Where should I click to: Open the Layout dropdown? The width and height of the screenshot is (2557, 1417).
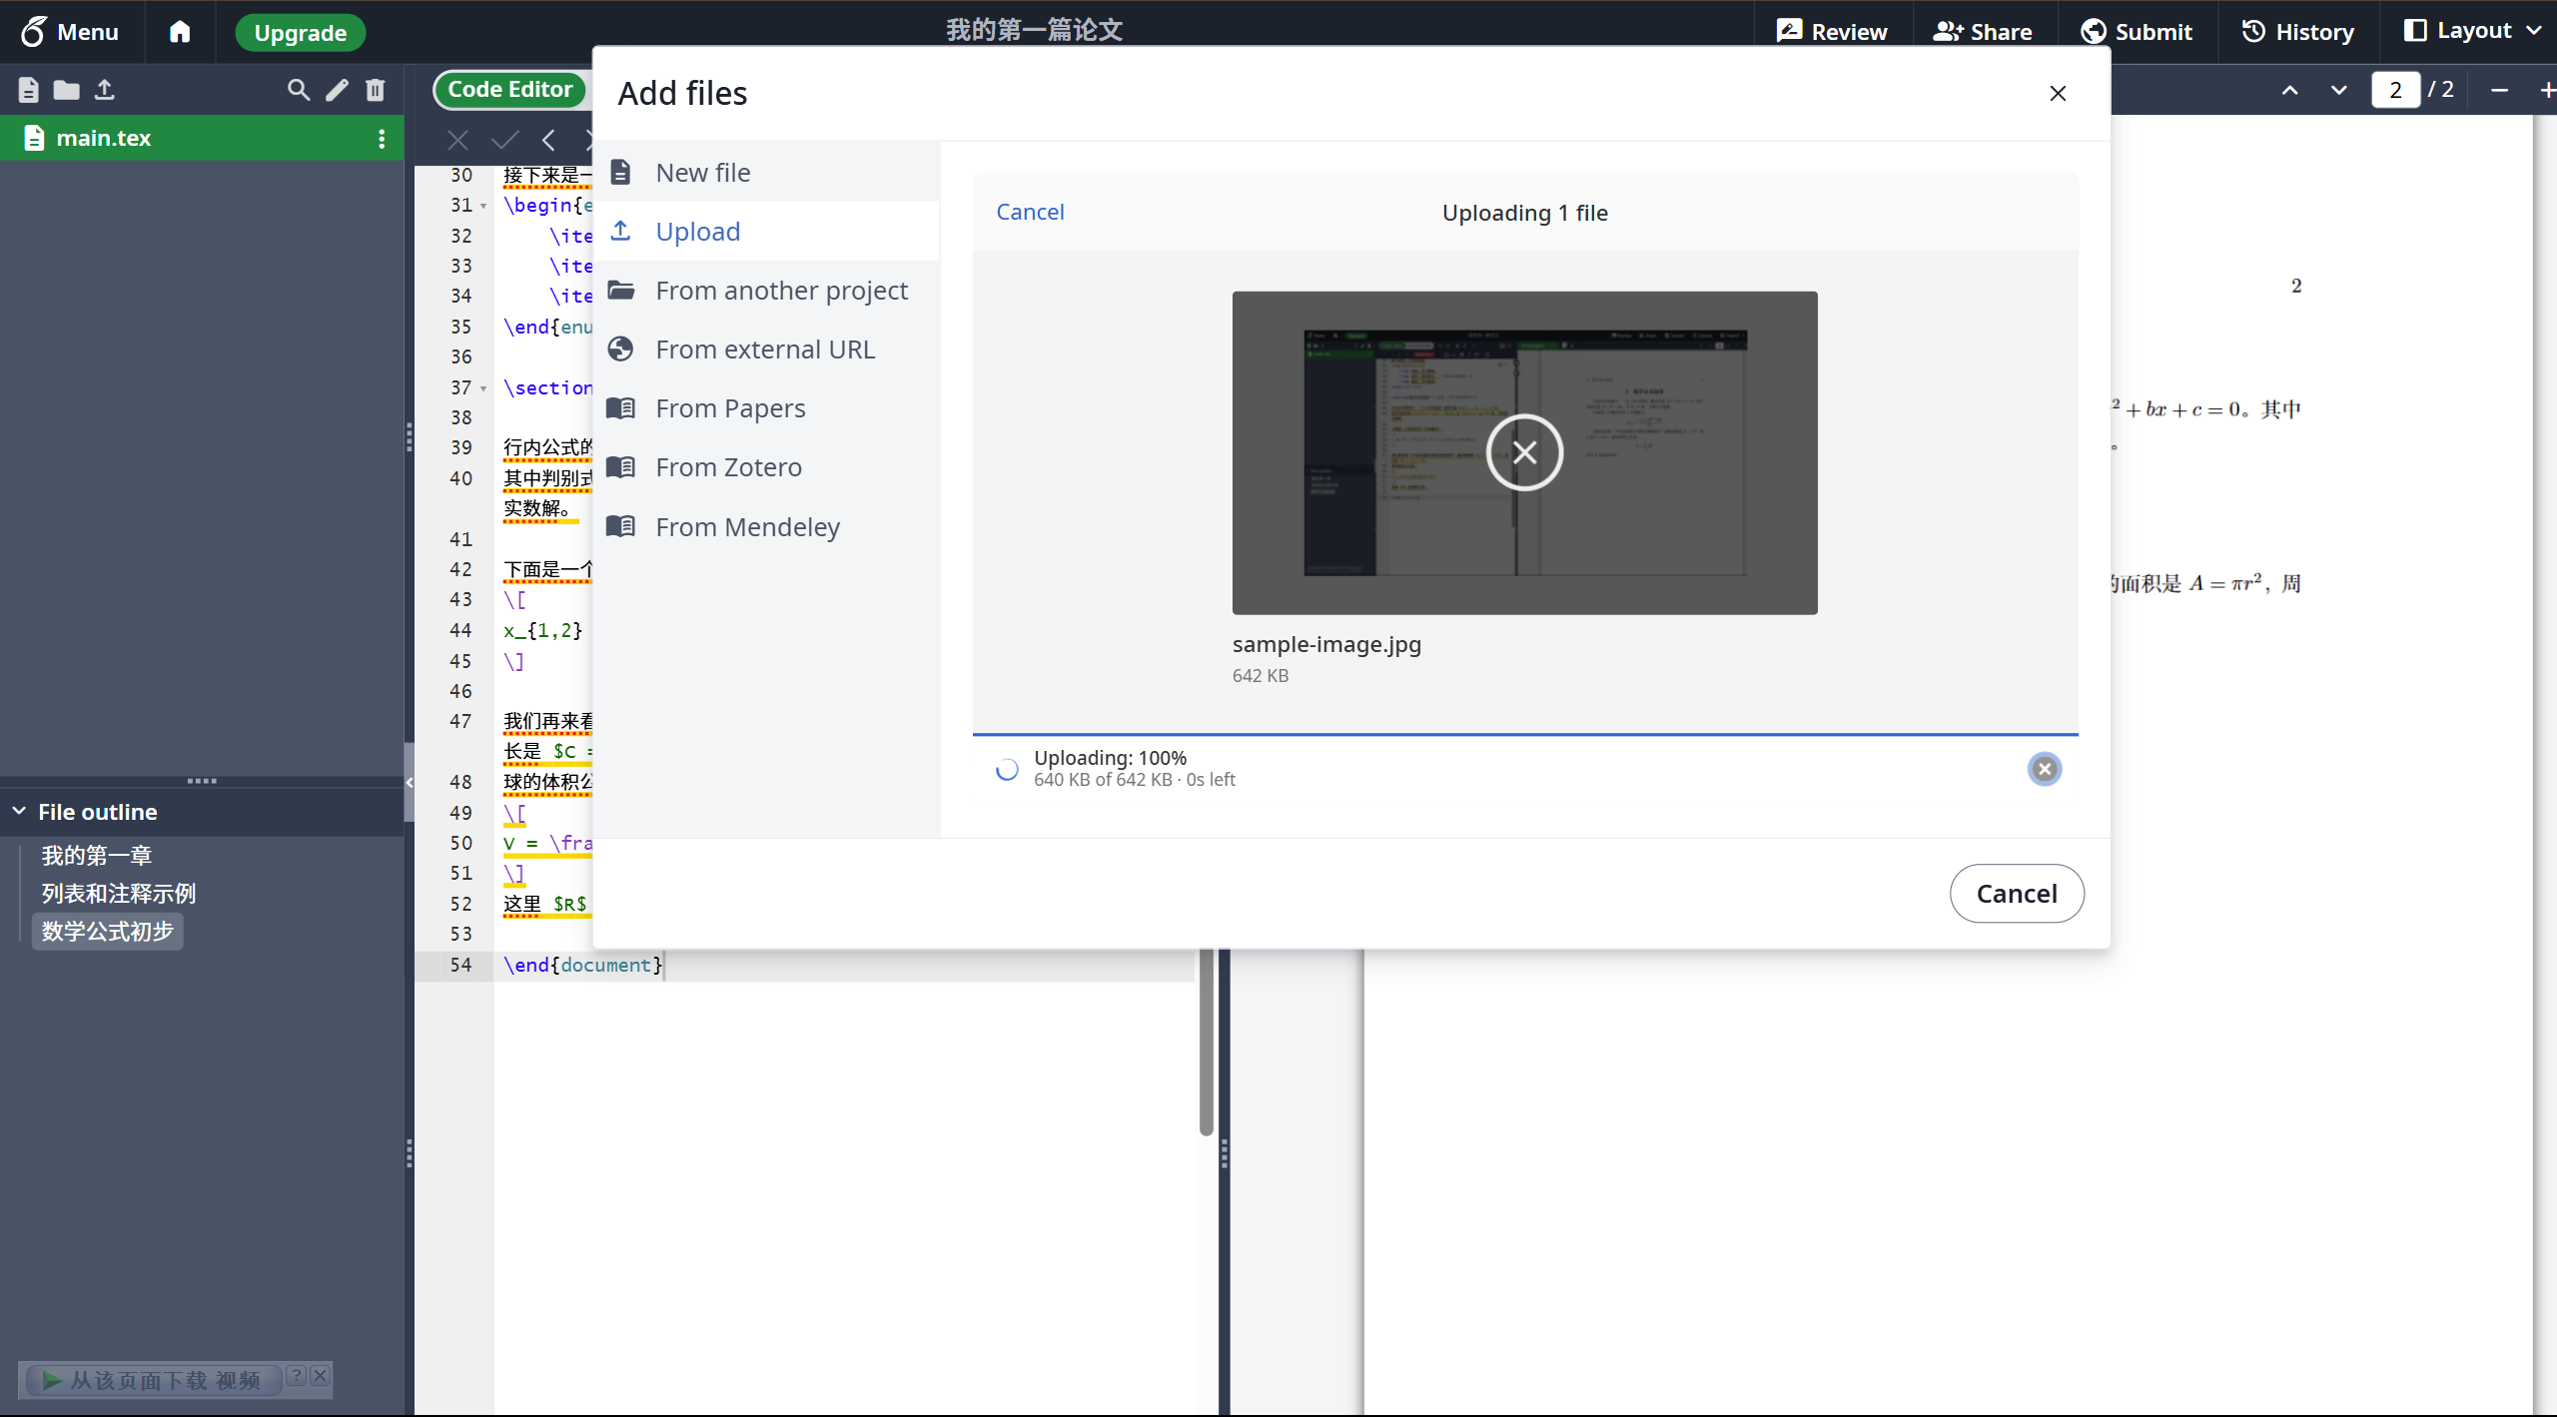coord(2472,32)
